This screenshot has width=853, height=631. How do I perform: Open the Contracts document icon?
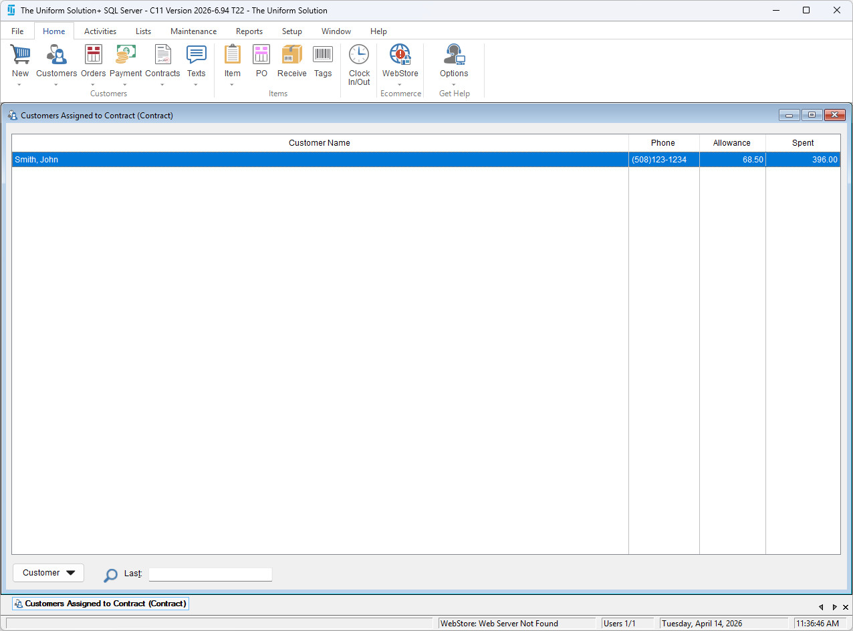pyautogui.click(x=162, y=55)
